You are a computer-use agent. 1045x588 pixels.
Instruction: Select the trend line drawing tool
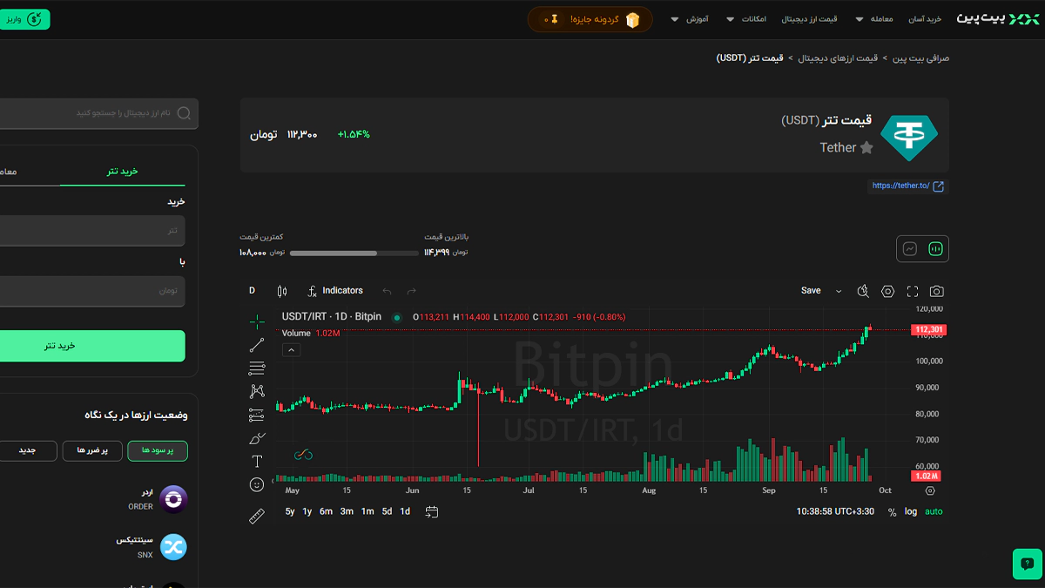pos(257,346)
